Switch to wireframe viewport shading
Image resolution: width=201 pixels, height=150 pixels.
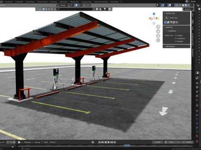pos(180,5)
